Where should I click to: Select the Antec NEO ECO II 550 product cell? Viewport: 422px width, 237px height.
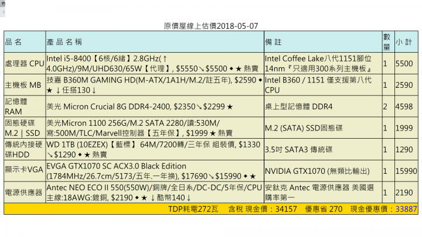point(155,193)
